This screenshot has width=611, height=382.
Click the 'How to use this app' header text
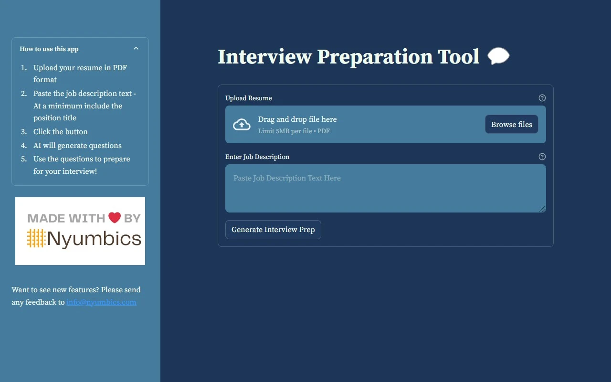click(49, 49)
